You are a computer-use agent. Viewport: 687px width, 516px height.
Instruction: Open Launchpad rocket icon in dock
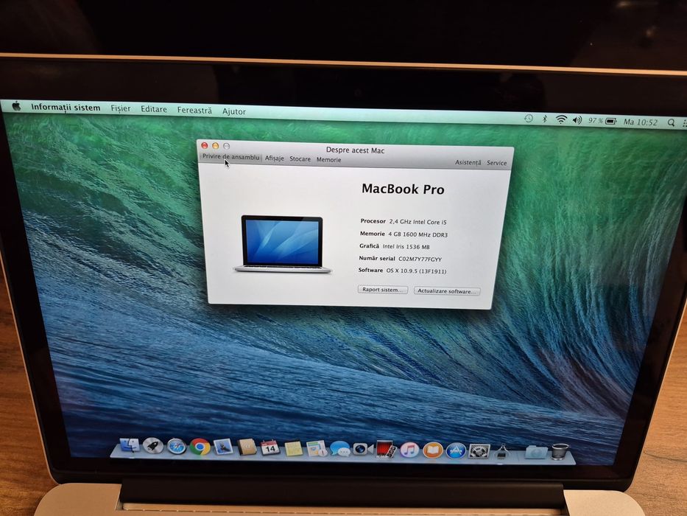point(153,446)
